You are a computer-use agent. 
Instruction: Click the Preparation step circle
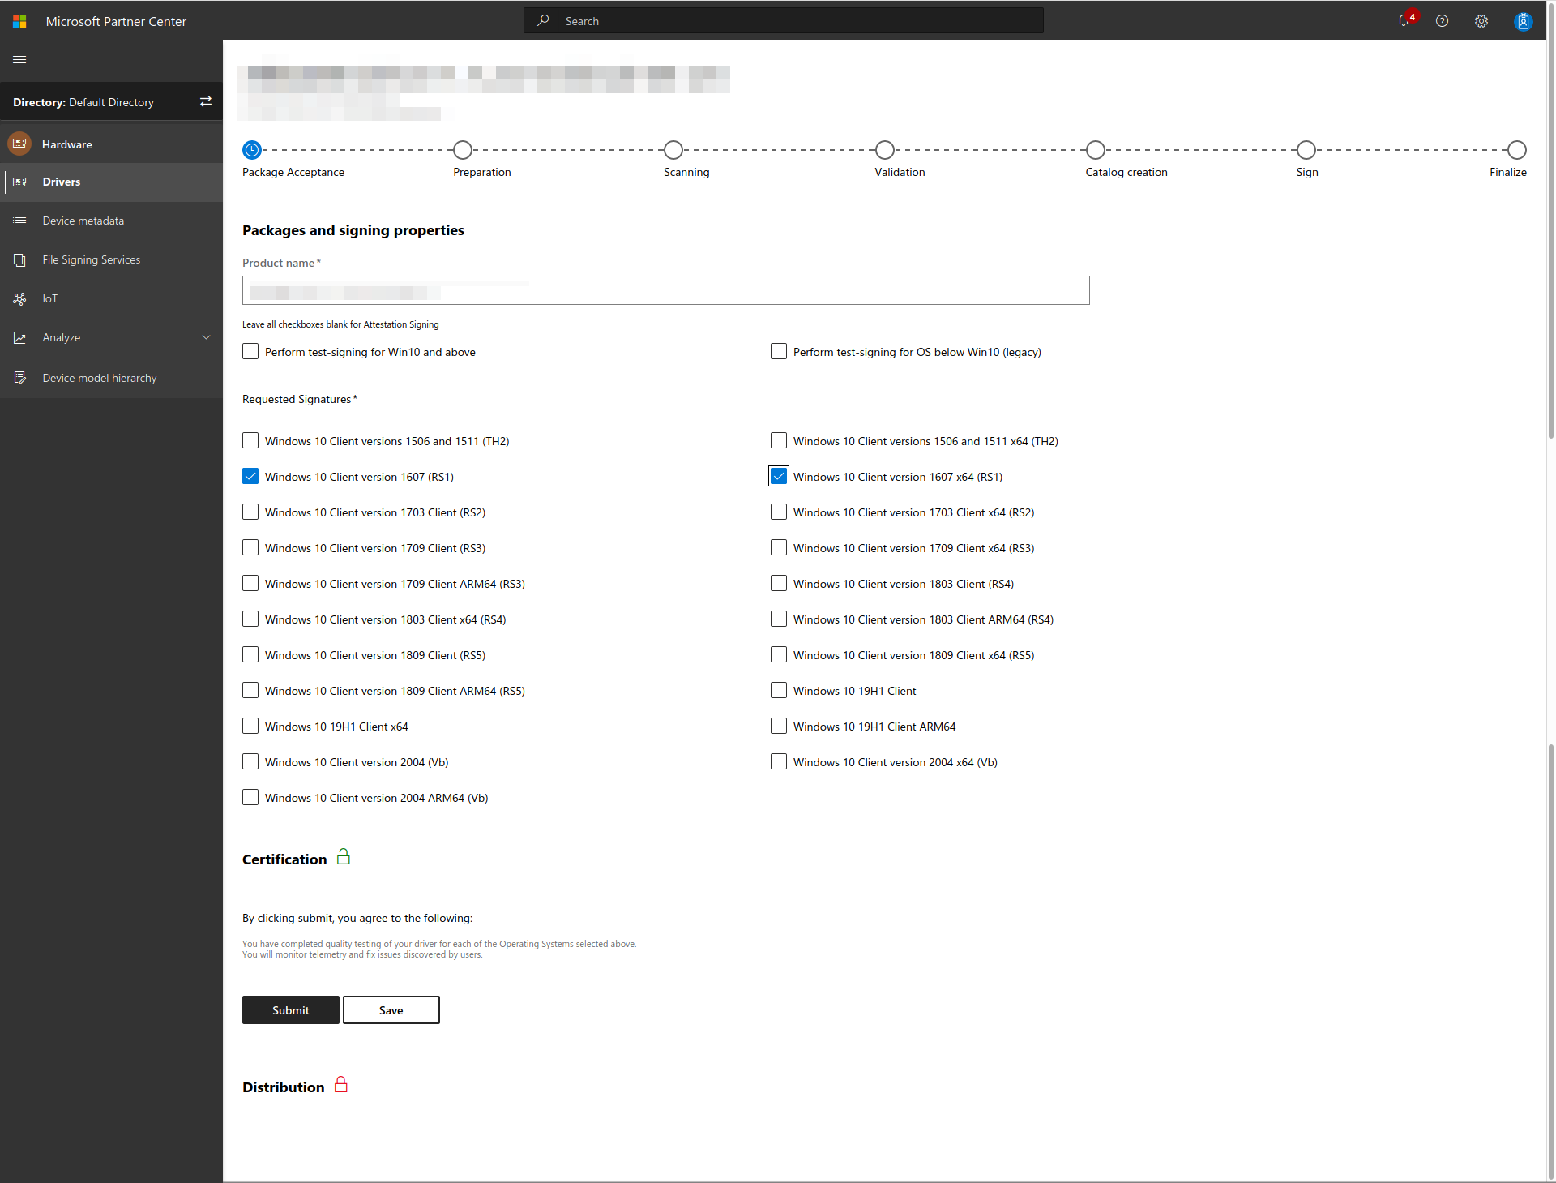pos(463,150)
